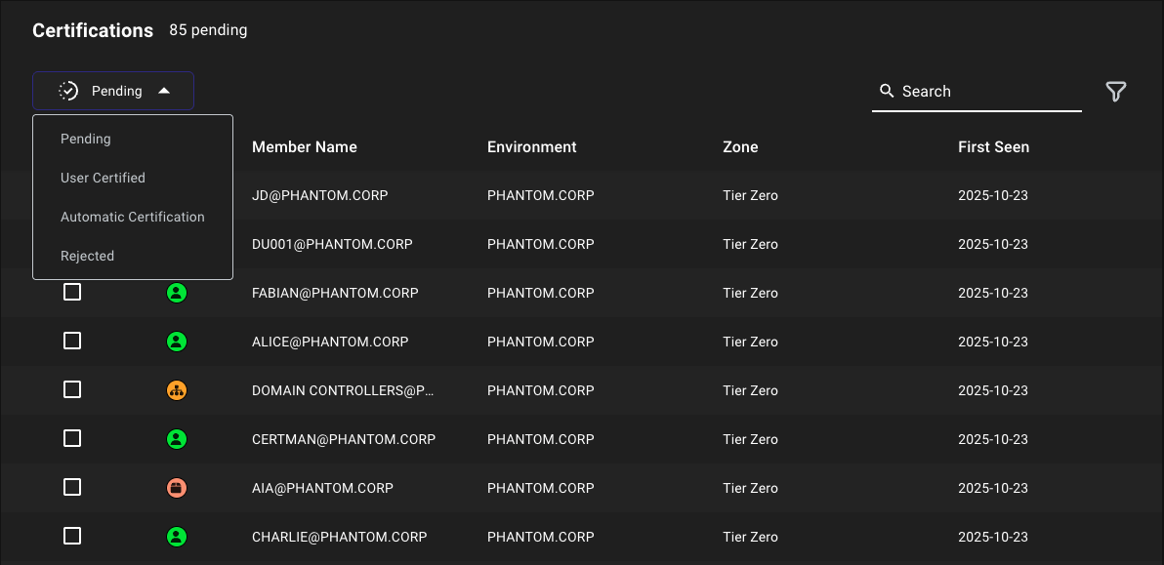Sort by the First Seen column header
This screenshot has height=565, width=1164.
click(x=993, y=146)
